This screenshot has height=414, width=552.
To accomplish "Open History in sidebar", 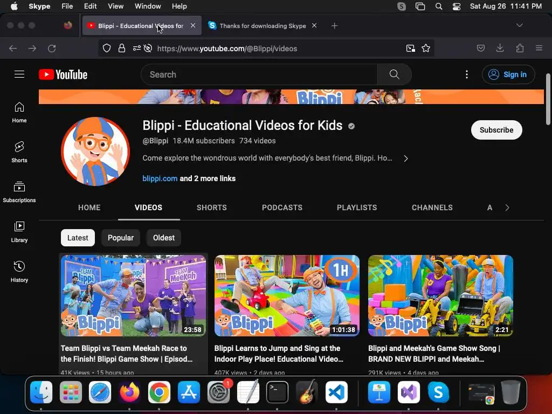I will tap(19, 272).
